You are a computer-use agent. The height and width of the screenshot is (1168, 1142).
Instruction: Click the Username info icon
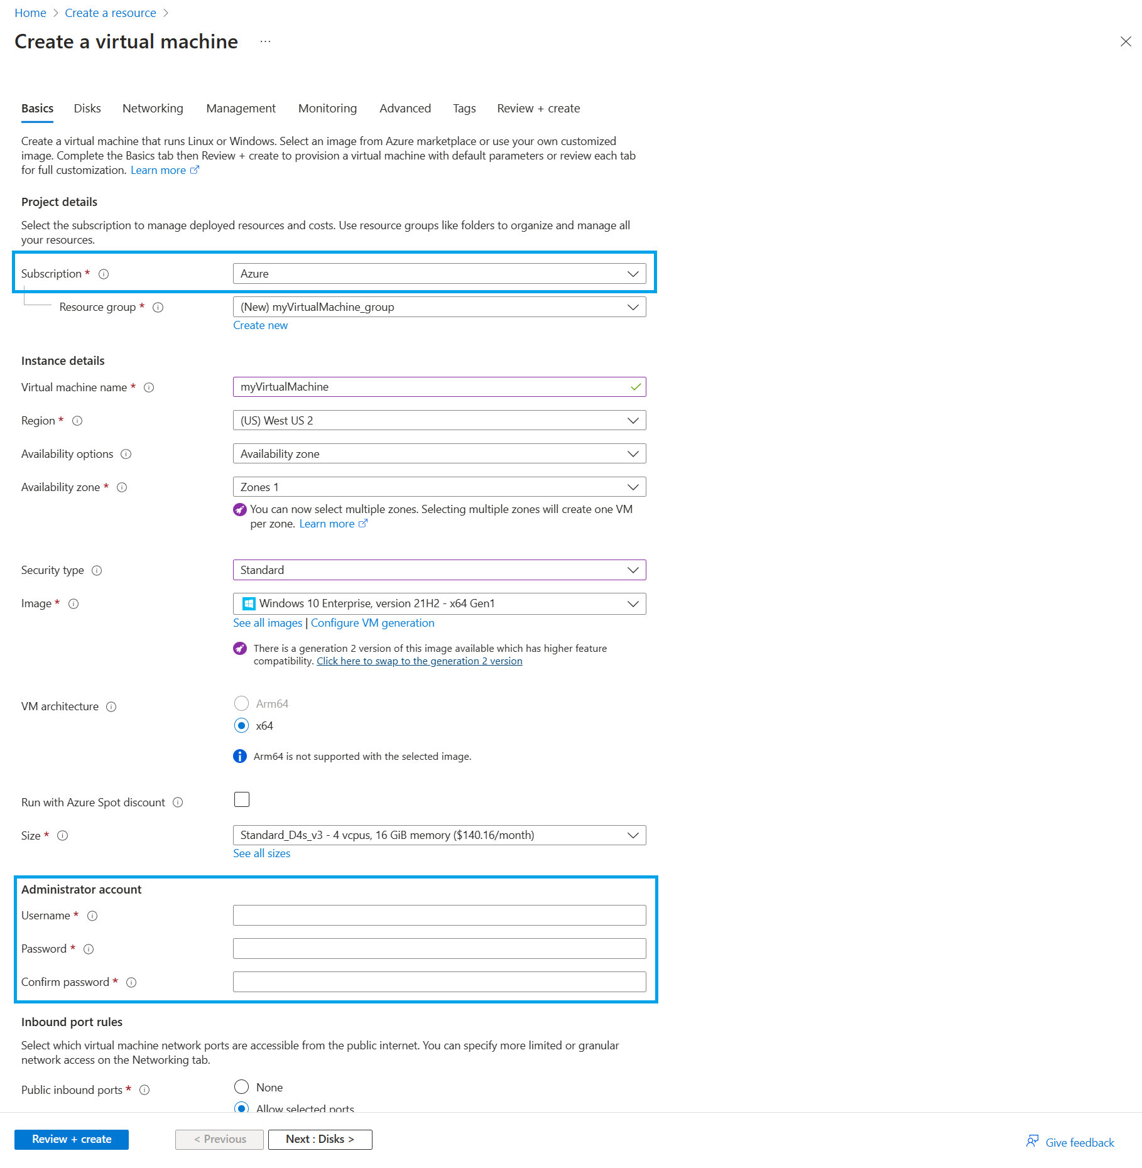(x=92, y=916)
